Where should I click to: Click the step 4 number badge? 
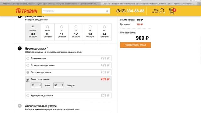tap(19, 106)
